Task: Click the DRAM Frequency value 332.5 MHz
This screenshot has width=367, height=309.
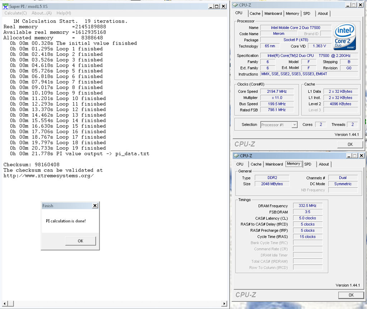Action: 308,206
